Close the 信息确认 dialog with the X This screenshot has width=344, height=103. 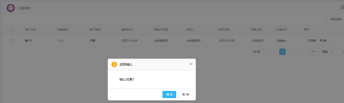(191, 64)
